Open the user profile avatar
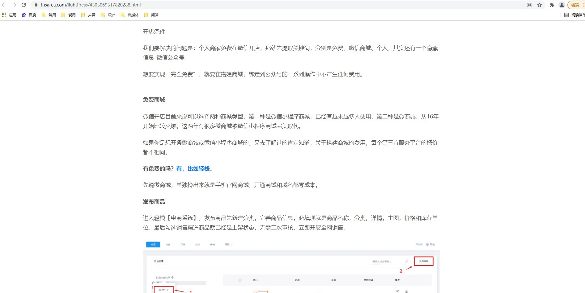585x293 pixels. point(562,5)
